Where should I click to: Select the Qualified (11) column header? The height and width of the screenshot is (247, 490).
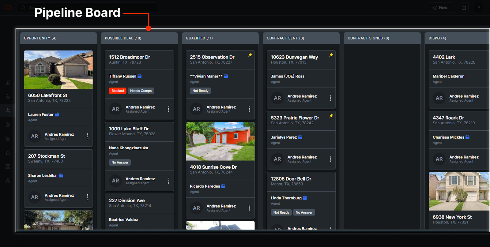coord(199,38)
